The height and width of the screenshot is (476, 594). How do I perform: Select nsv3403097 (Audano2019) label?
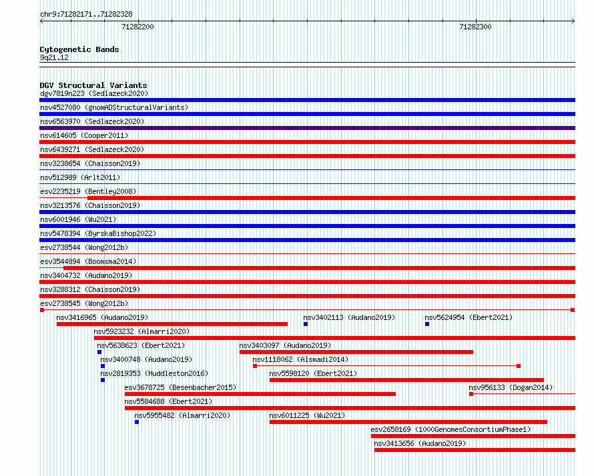coord(285,345)
